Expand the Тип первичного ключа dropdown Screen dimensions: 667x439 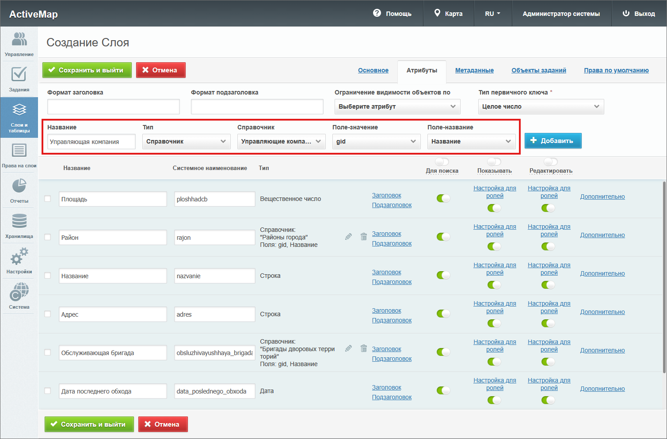click(541, 106)
